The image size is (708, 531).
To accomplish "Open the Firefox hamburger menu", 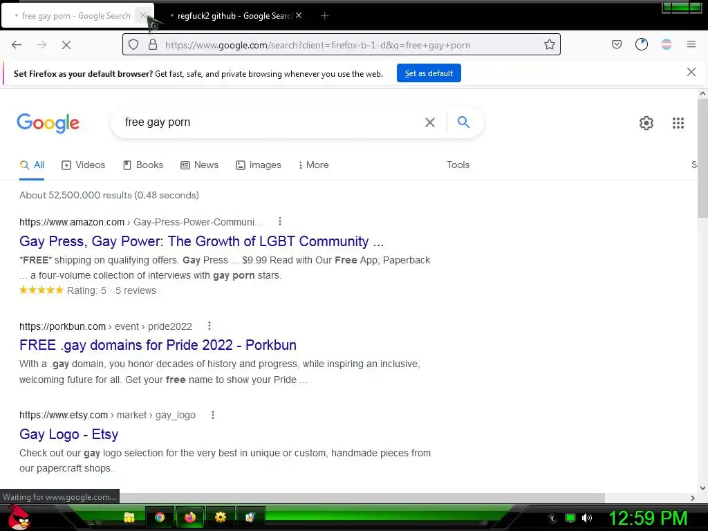I will 691,44.
